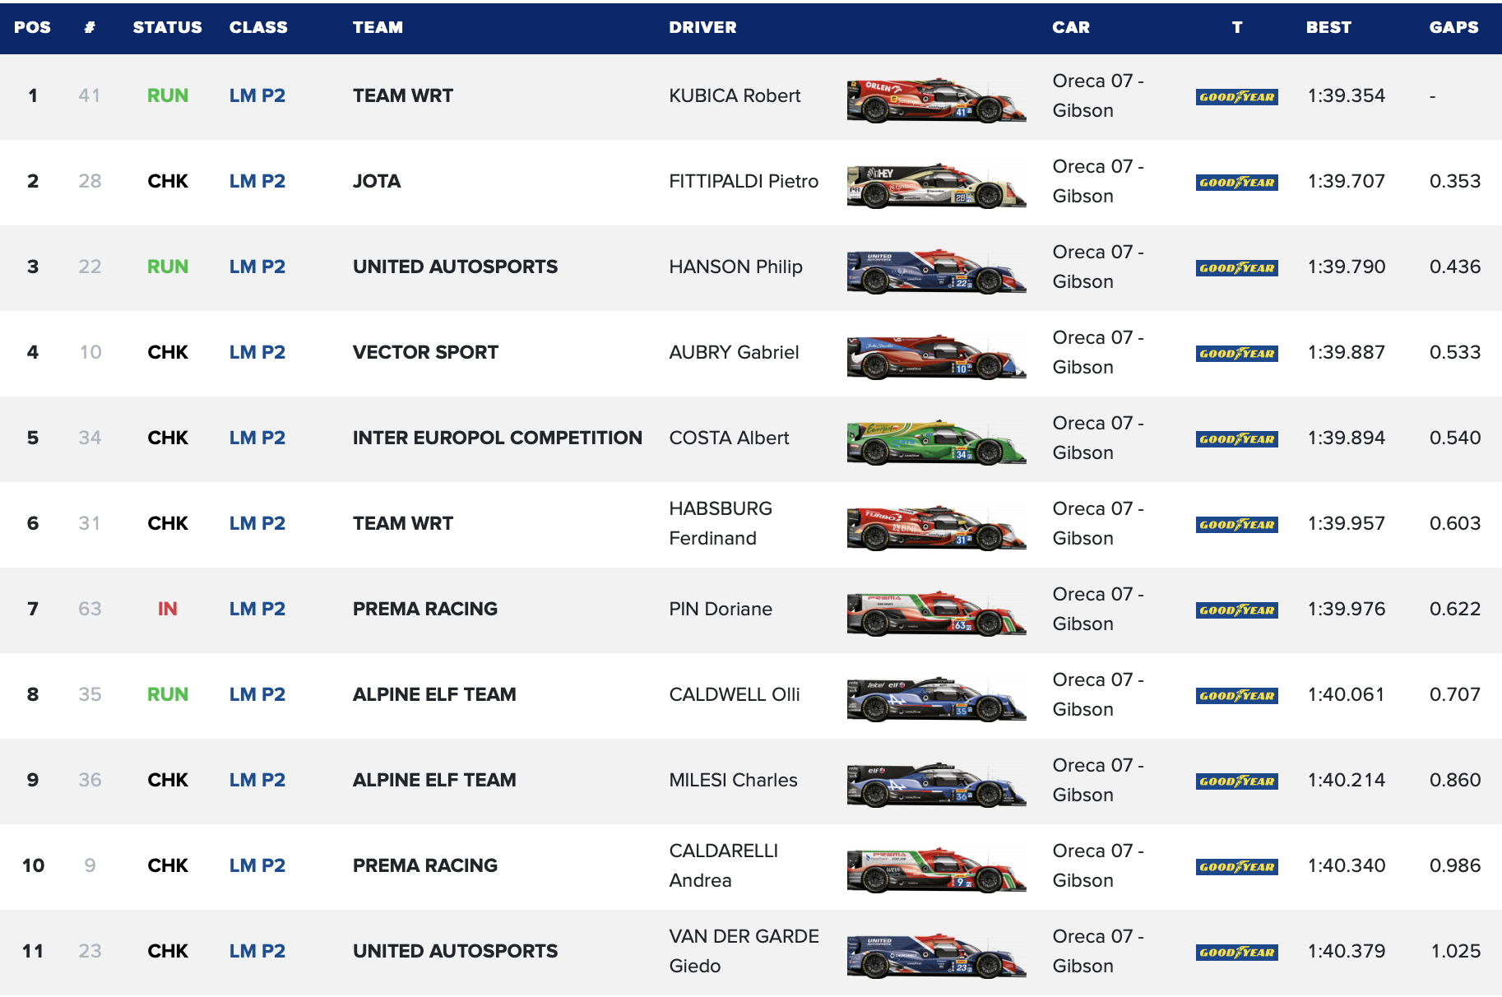Viewport: 1502px width, 997px height.
Task: Sort by the DRIVER column header
Action: click(x=702, y=27)
